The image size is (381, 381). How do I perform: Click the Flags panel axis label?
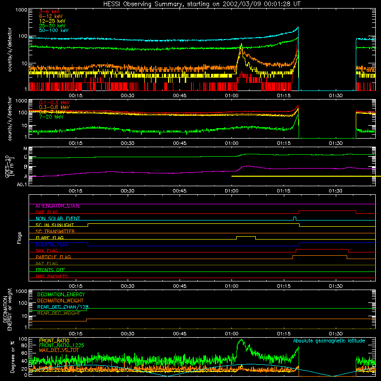[x=19, y=238]
